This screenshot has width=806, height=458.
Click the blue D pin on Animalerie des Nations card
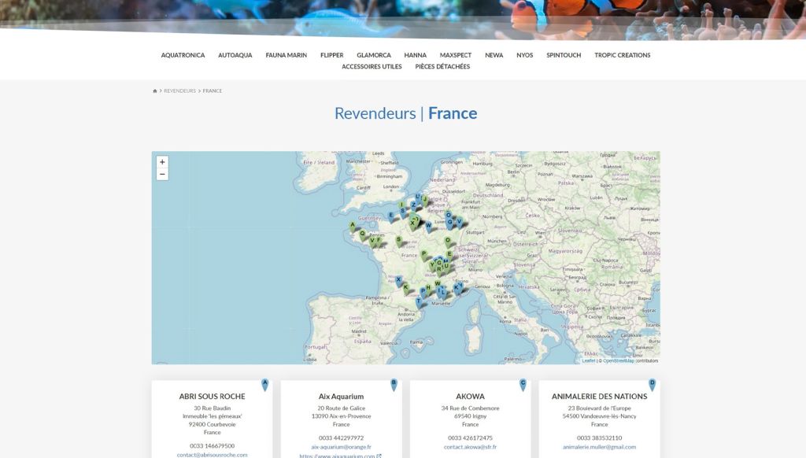[x=653, y=385]
